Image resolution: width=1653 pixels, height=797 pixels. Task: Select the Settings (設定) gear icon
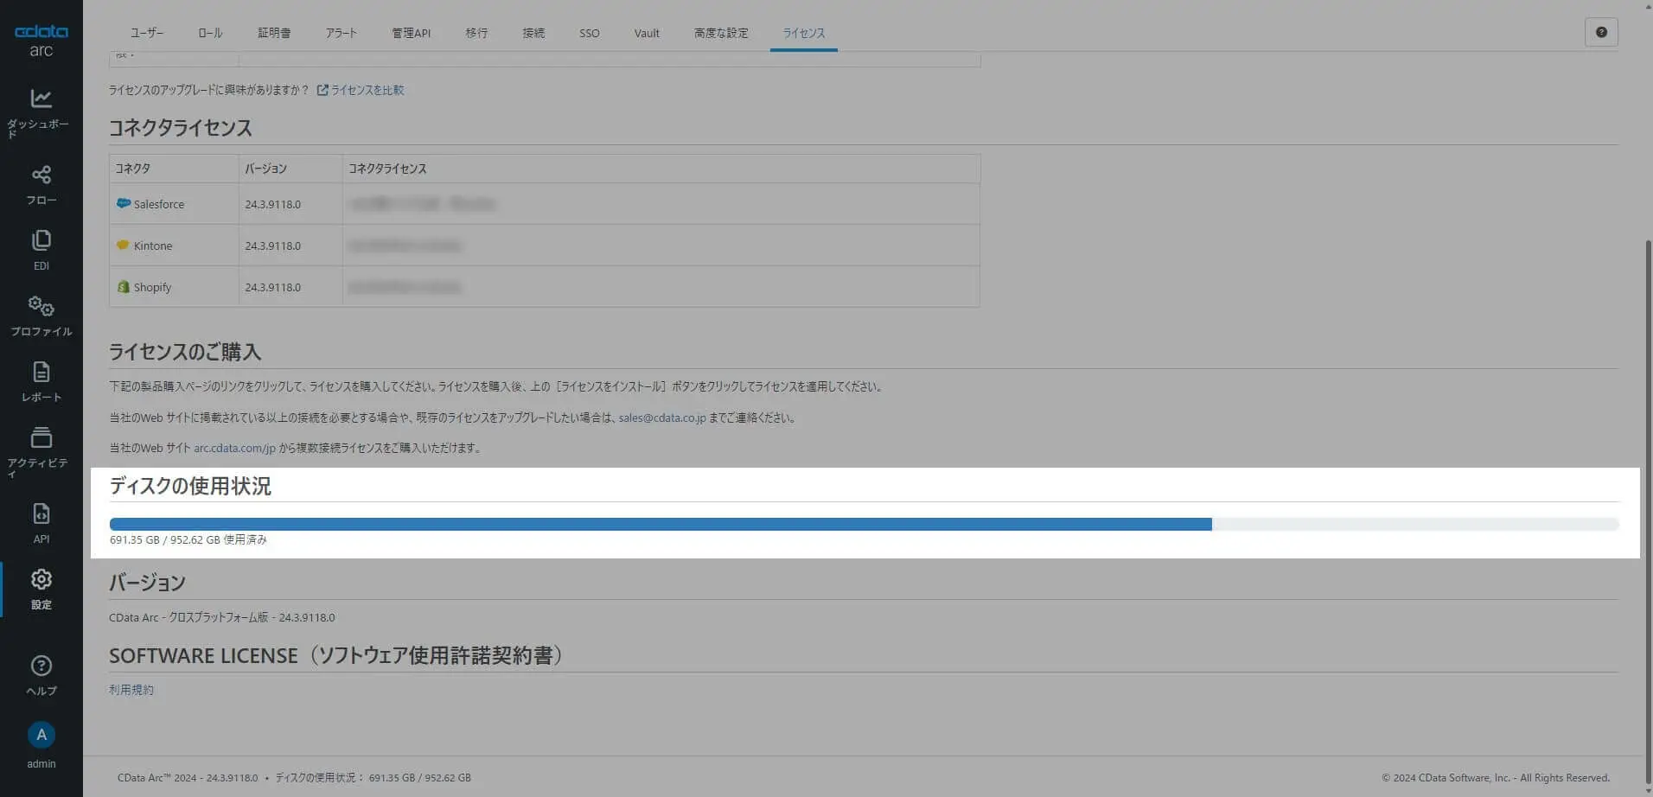(x=41, y=579)
